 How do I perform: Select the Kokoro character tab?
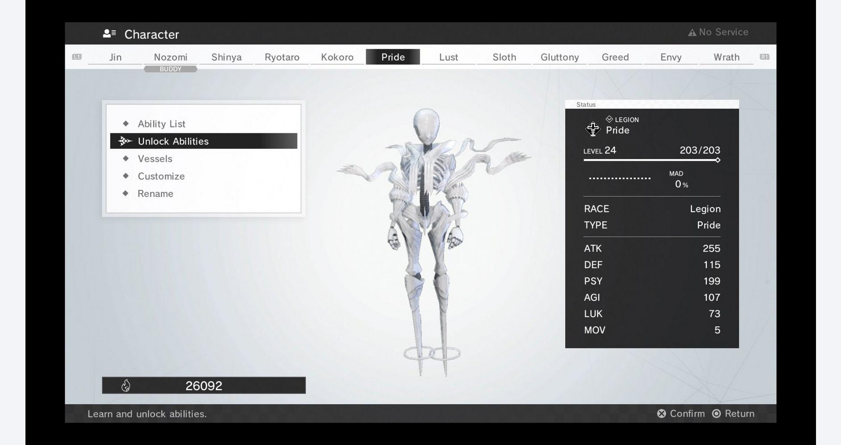(x=337, y=57)
